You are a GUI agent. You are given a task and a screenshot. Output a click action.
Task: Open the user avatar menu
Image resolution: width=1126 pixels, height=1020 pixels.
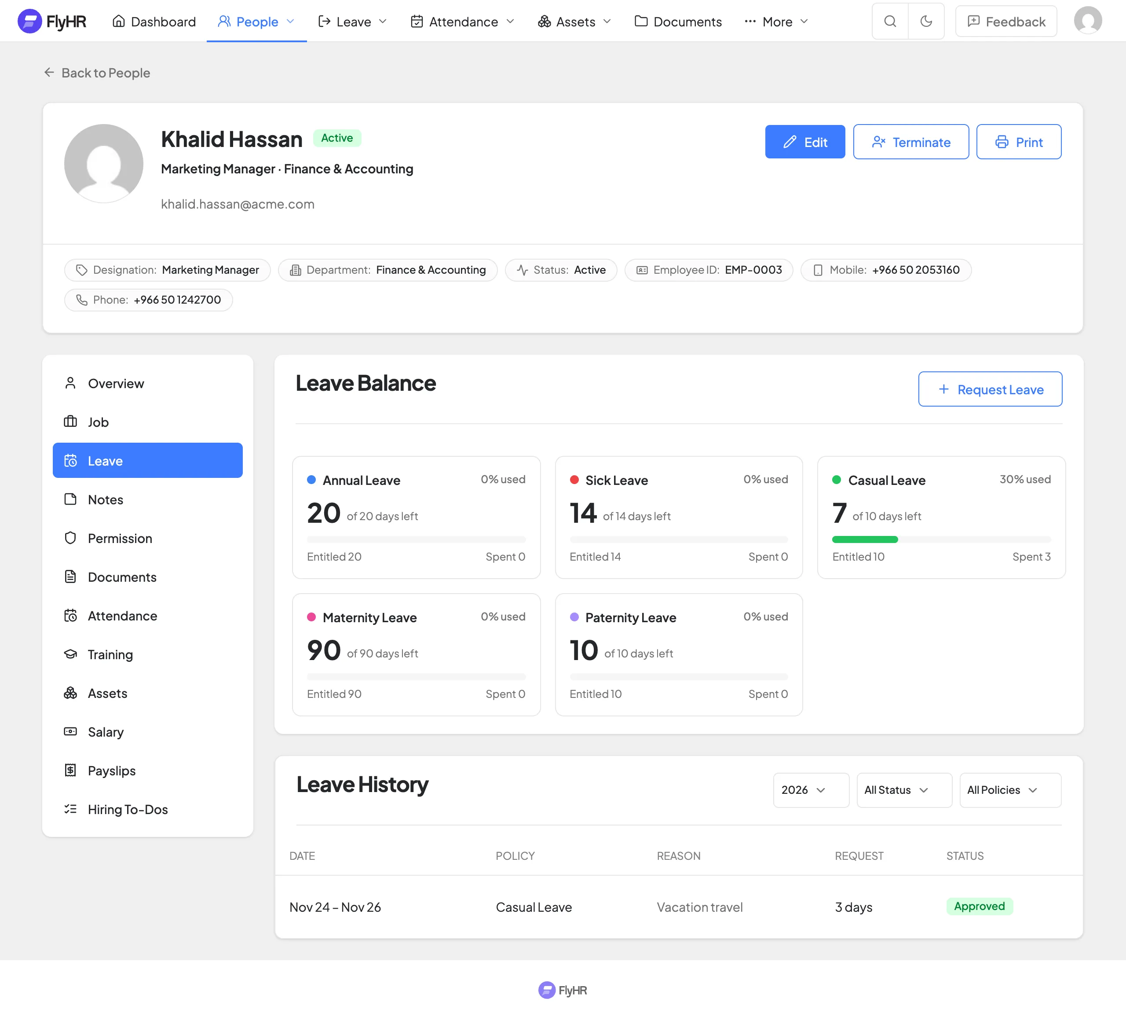tap(1087, 21)
